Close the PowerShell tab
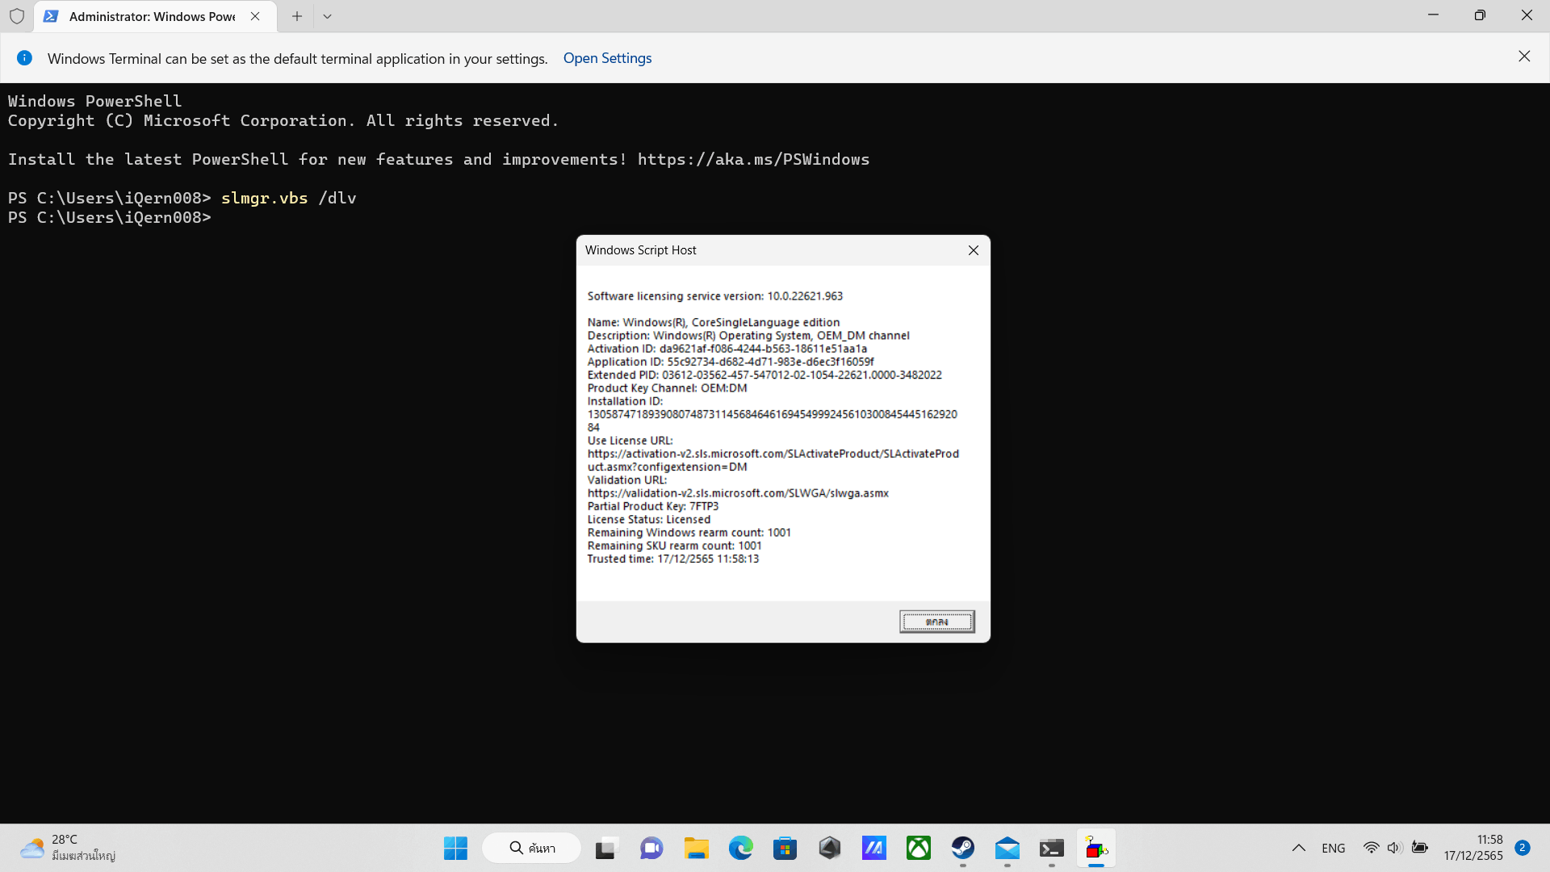The height and width of the screenshot is (872, 1550). [x=255, y=16]
